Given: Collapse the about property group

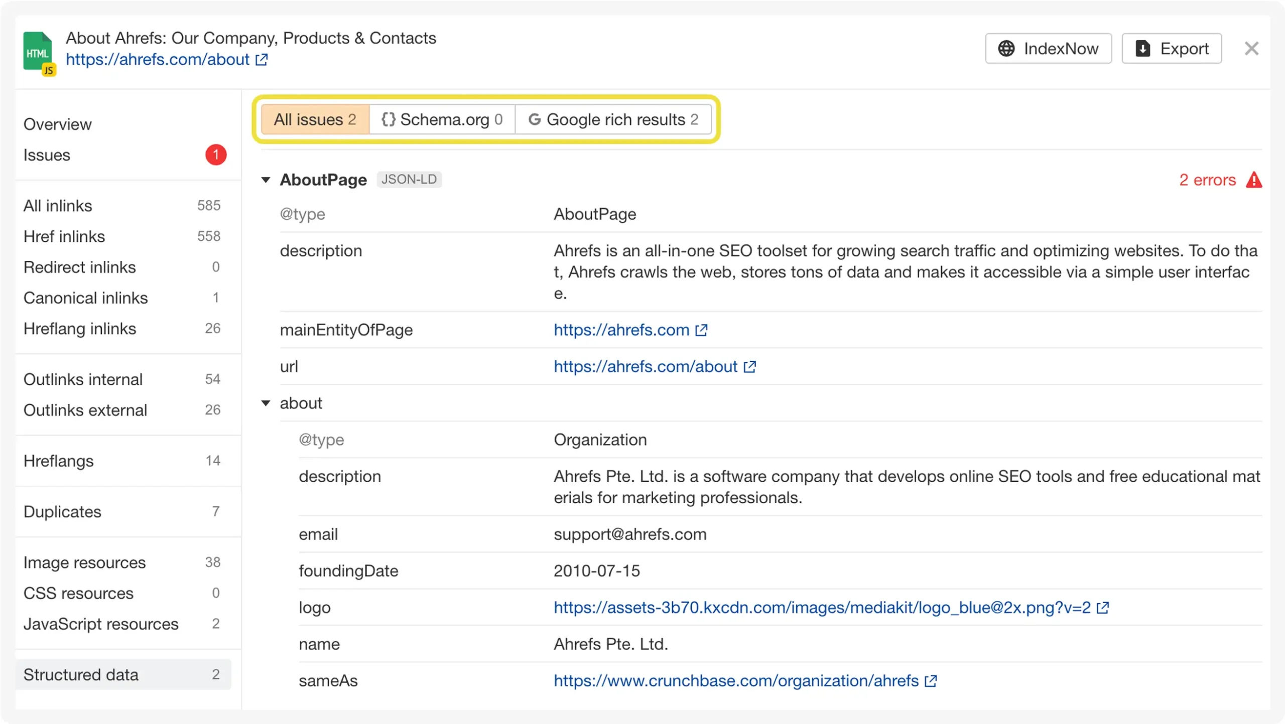Looking at the screenshot, I should click(x=266, y=403).
